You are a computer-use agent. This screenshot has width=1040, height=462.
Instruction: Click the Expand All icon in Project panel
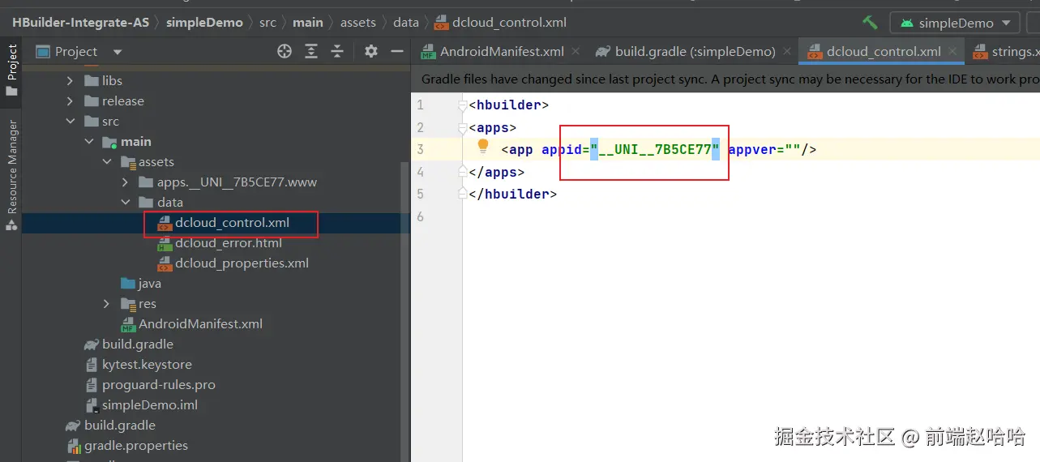[311, 51]
